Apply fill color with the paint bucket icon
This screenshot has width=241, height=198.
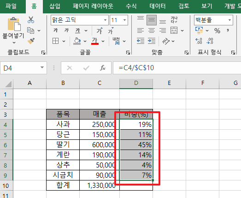77,41
